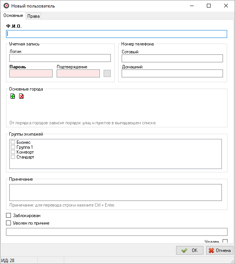Select the Пароль input field
Viewport: 235px width, 264px height.
31,73
